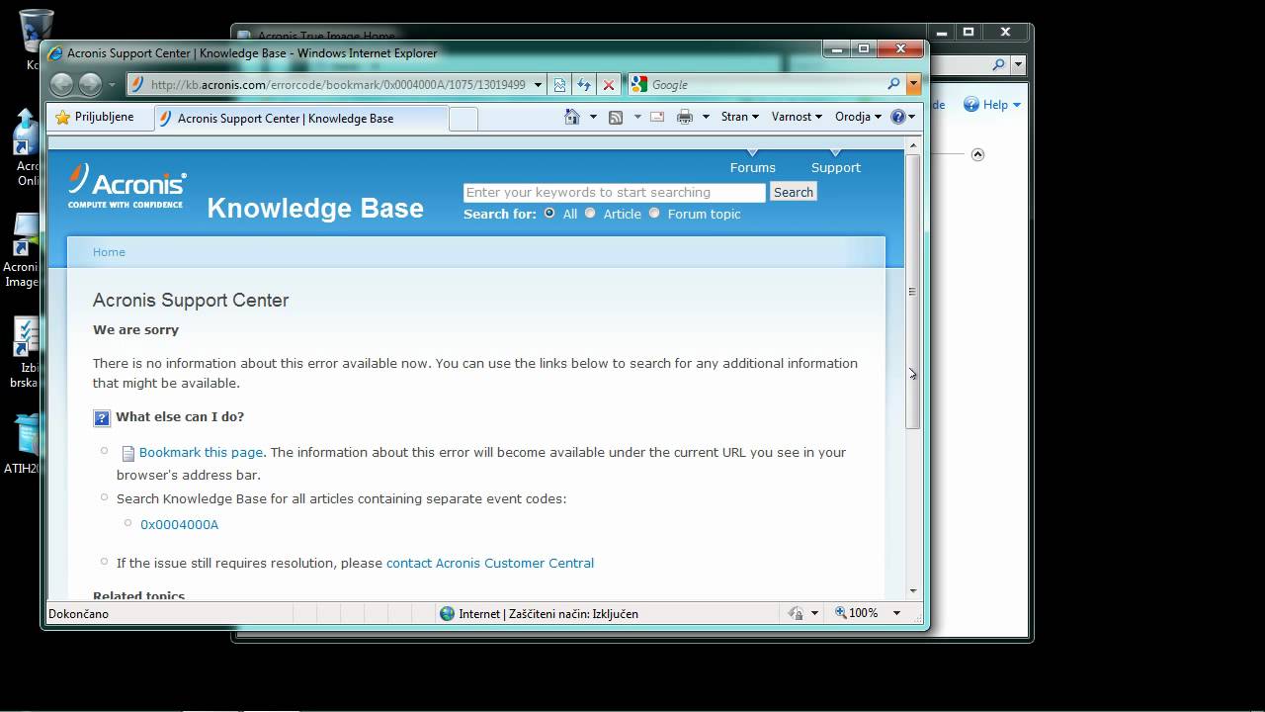Click the Home breadcrumb link
This screenshot has width=1265, height=712.
[109, 252]
